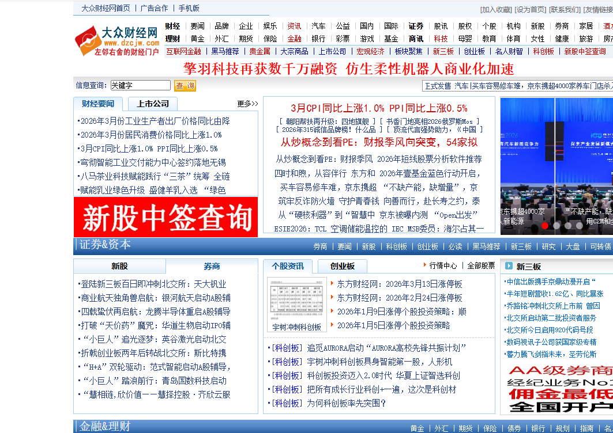Open 2026年3月份工业生产者出厂价格 article
Viewport: 613px width, 433px height.
click(154, 121)
